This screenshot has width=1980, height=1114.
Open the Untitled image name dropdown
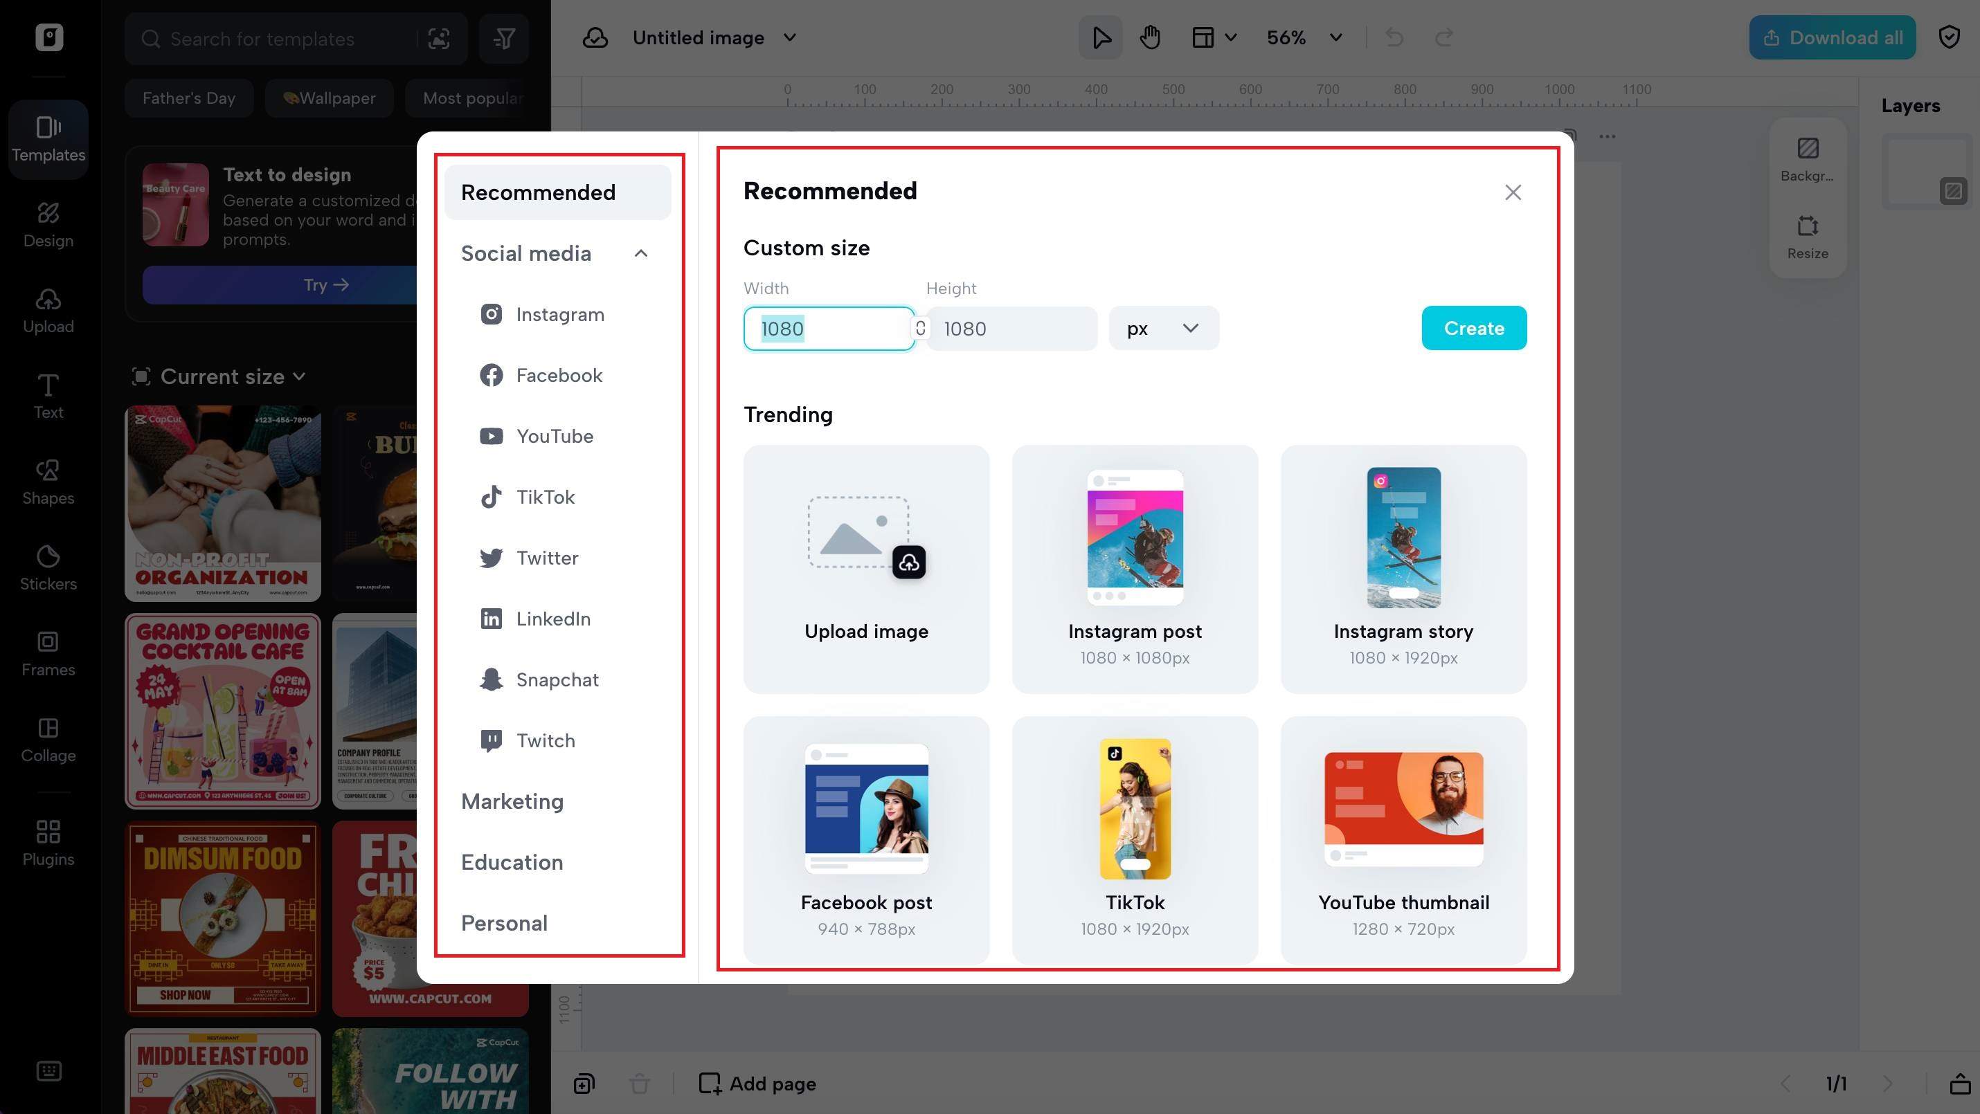(x=790, y=37)
